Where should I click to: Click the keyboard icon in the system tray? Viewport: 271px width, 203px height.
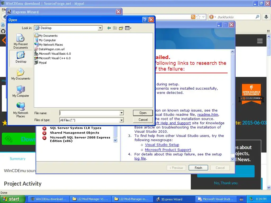click(241, 199)
